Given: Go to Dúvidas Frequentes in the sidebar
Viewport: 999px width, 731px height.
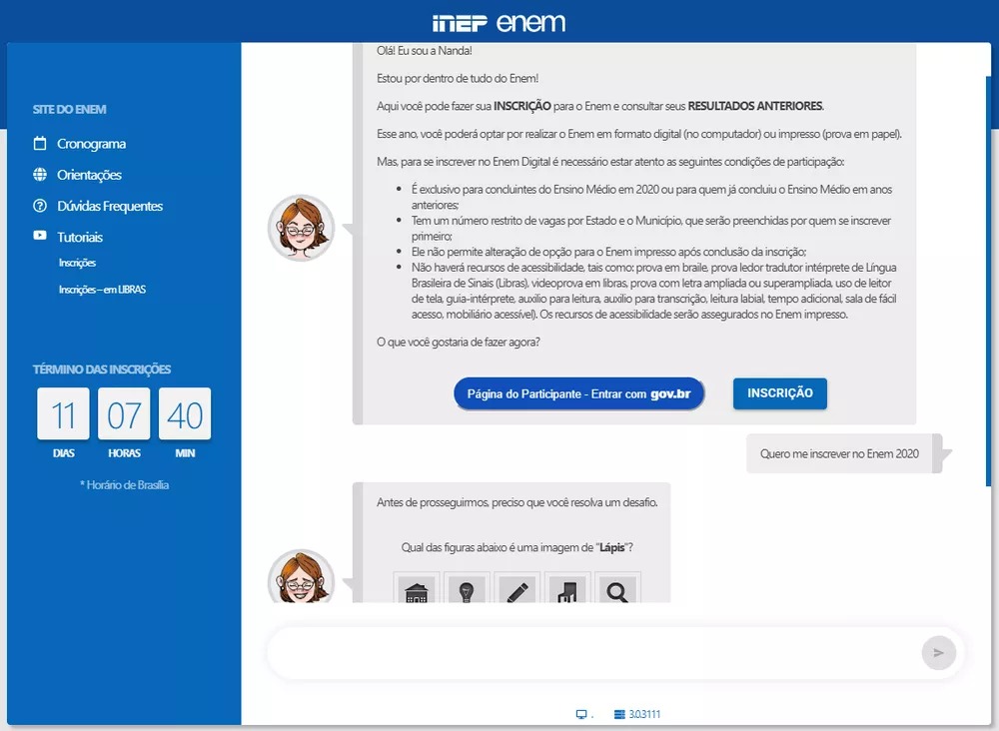Looking at the screenshot, I should click(x=110, y=206).
